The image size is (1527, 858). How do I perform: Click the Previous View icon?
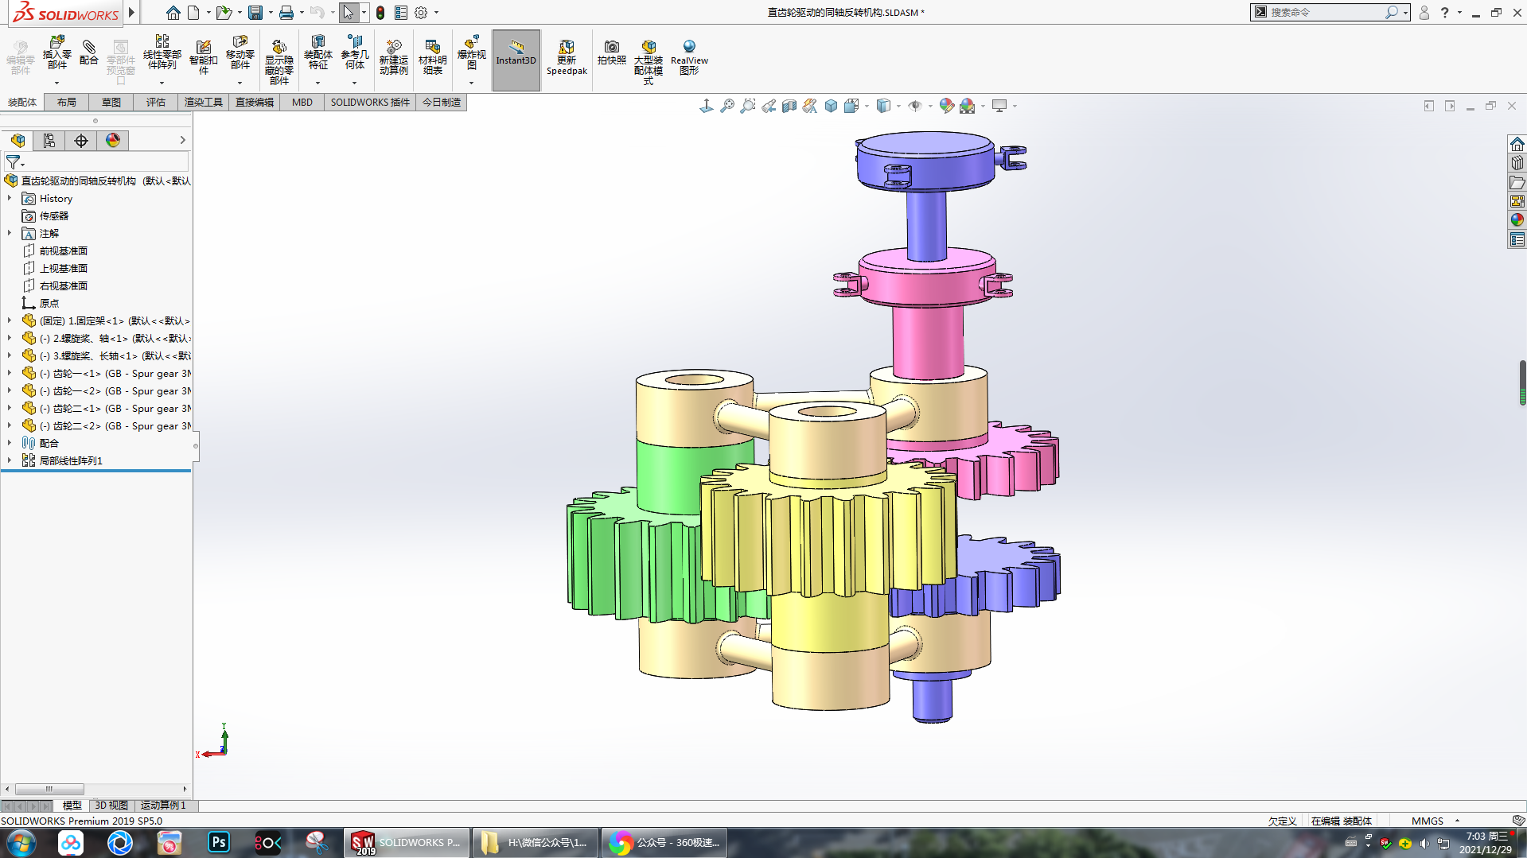tap(768, 106)
